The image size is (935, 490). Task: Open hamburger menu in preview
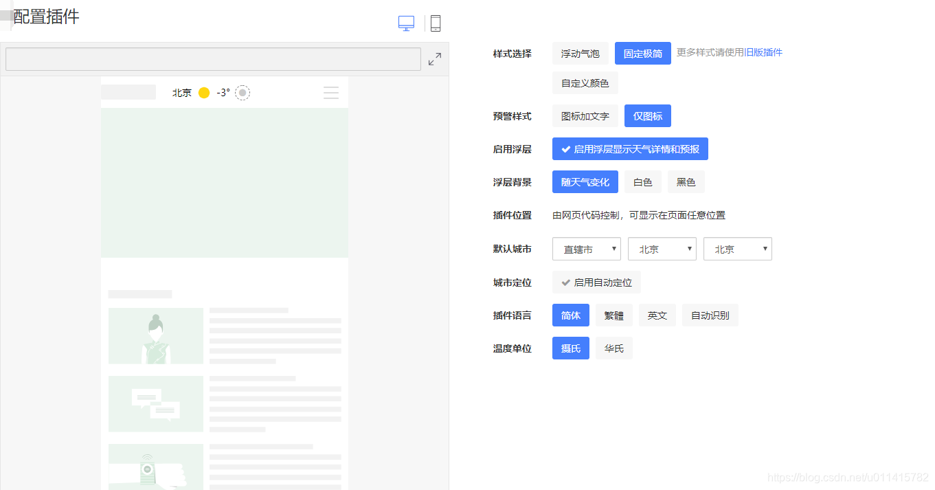[331, 93]
